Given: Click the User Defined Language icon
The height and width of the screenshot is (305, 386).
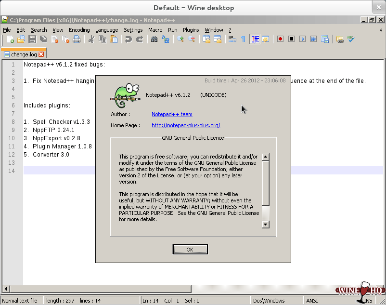Looking at the screenshot, I should click(x=266, y=39).
